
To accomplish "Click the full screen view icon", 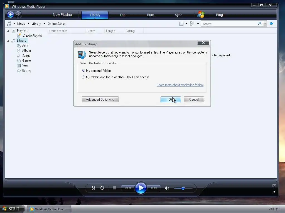I will (x=274, y=186).
